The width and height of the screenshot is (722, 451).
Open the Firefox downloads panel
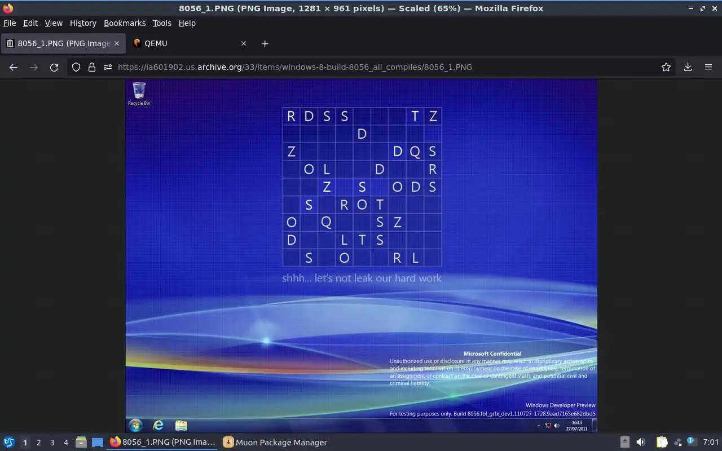[688, 67]
